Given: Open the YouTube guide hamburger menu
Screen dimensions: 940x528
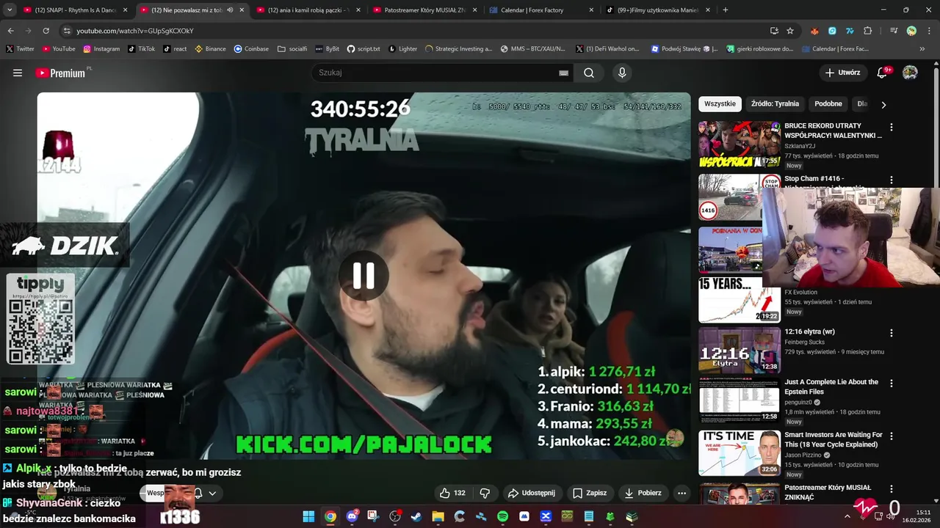Looking at the screenshot, I should coord(18,73).
